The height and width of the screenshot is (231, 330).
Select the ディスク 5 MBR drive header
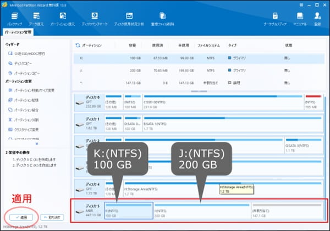(89, 211)
